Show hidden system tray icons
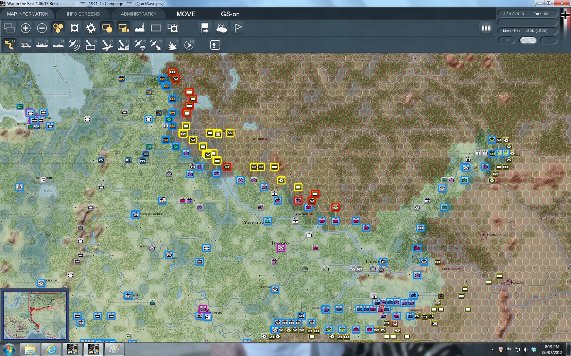The width and height of the screenshot is (571, 356). point(492,350)
